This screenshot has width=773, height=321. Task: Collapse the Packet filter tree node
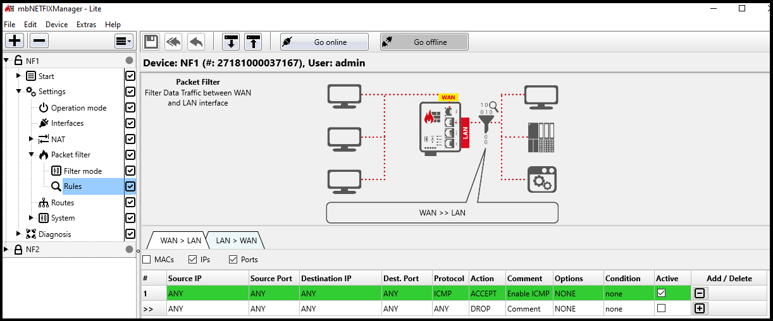[32, 155]
